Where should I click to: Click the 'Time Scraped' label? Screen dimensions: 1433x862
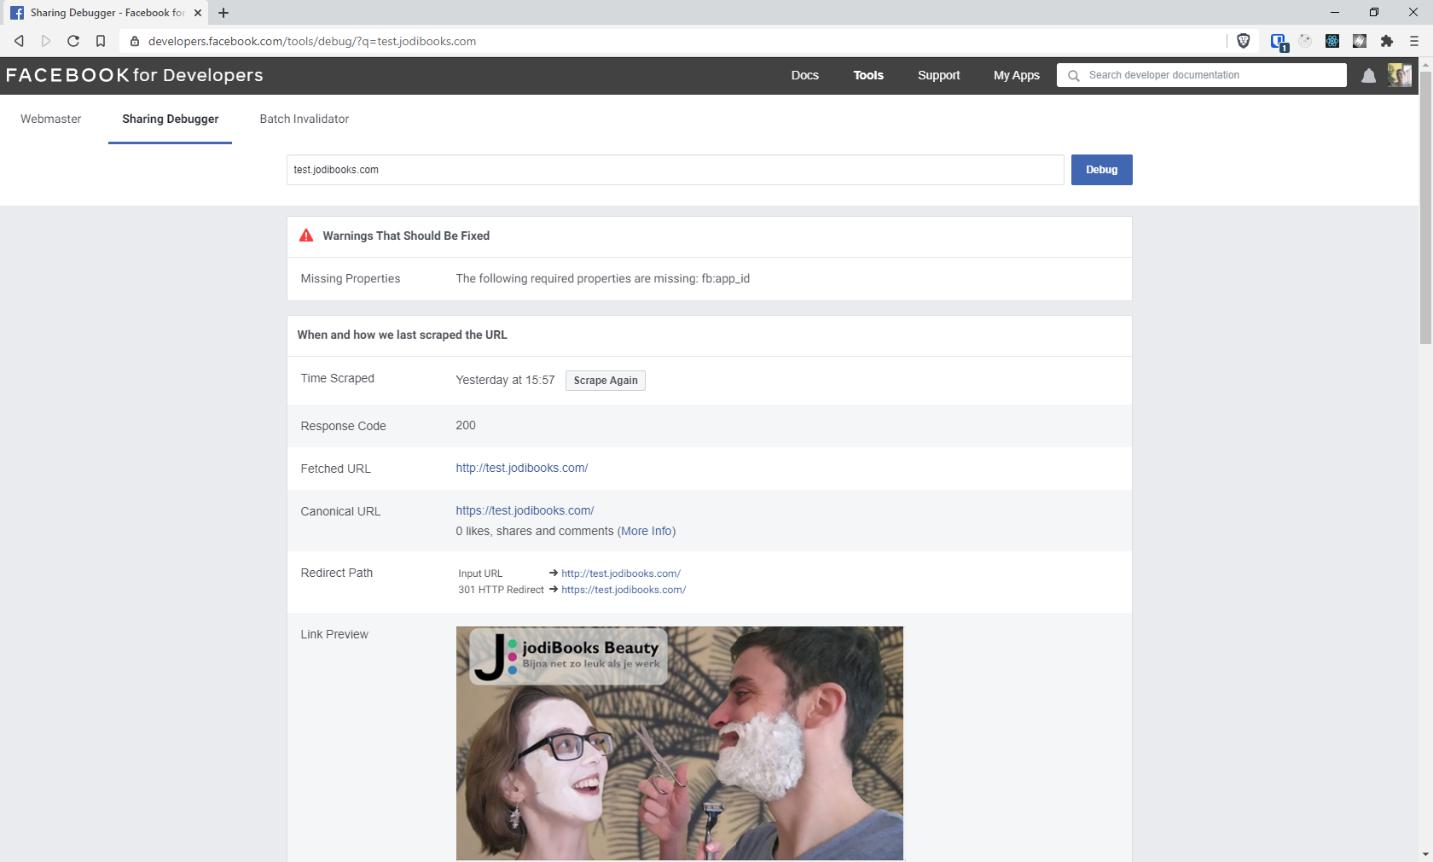pos(338,378)
